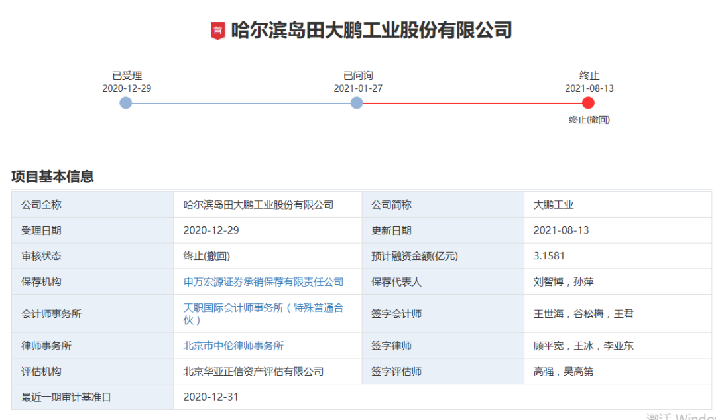The height and width of the screenshot is (420, 716).
Task: Click the 项目基本信息 section heading
Action: point(52,176)
